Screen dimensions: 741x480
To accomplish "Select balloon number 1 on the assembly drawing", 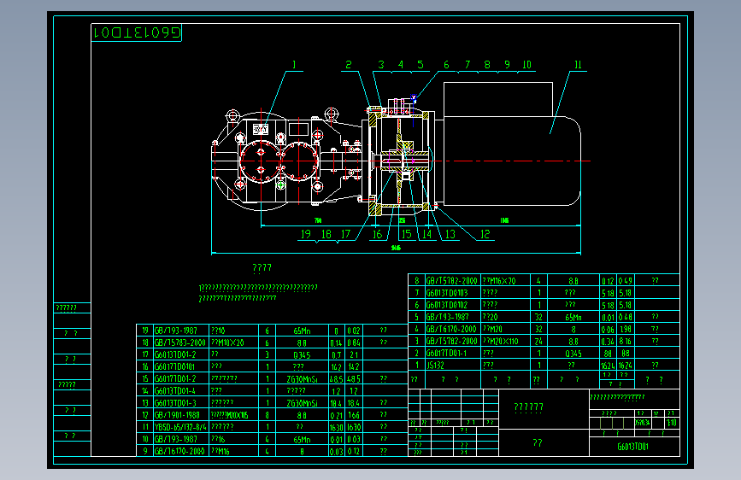I will pyautogui.click(x=294, y=65).
